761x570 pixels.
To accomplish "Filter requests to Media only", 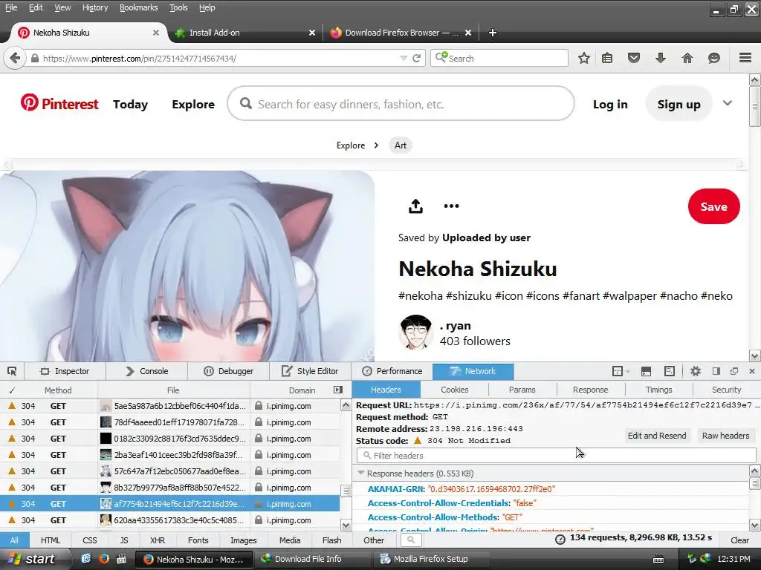I will click(290, 540).
